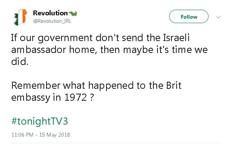Click the divider line below the timestamp
Viewport: 231px width, 144px height.
pyautogui.click(x=116, y=143)
